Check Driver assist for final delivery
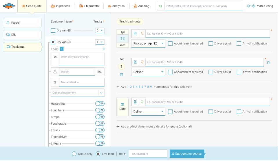This screenshot has height=161, width=278. pyautogui.click(x=211, y=112)
